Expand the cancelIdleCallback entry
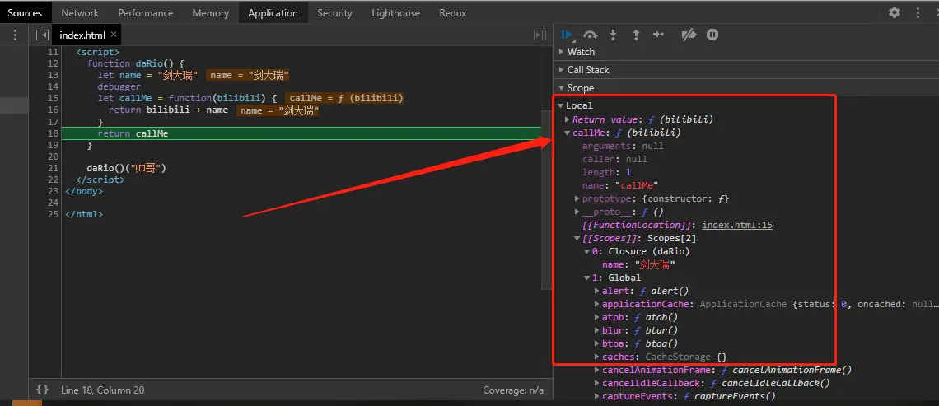The height and width of the screenshot is (406, 939). [x=597, y=383]
